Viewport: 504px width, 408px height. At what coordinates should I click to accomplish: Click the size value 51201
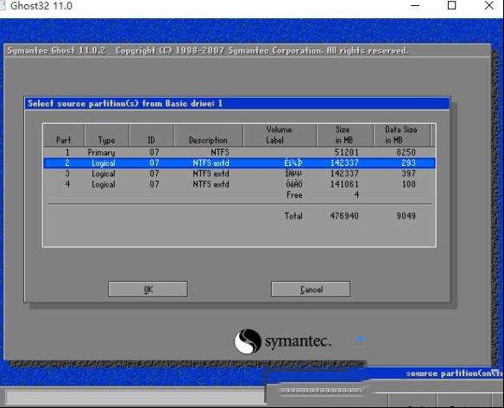click(347, 152)
